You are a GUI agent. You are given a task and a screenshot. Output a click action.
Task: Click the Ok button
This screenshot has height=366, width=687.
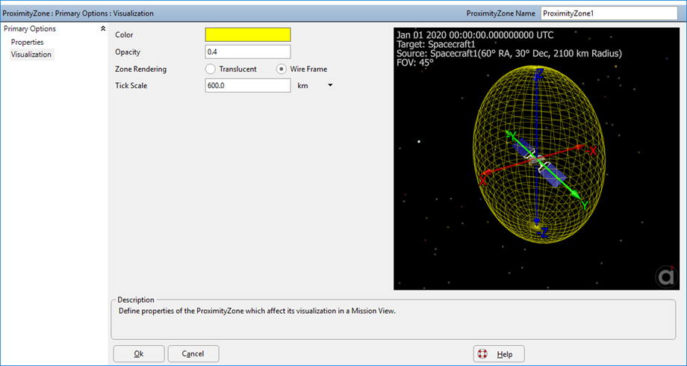tap(139, 354)
